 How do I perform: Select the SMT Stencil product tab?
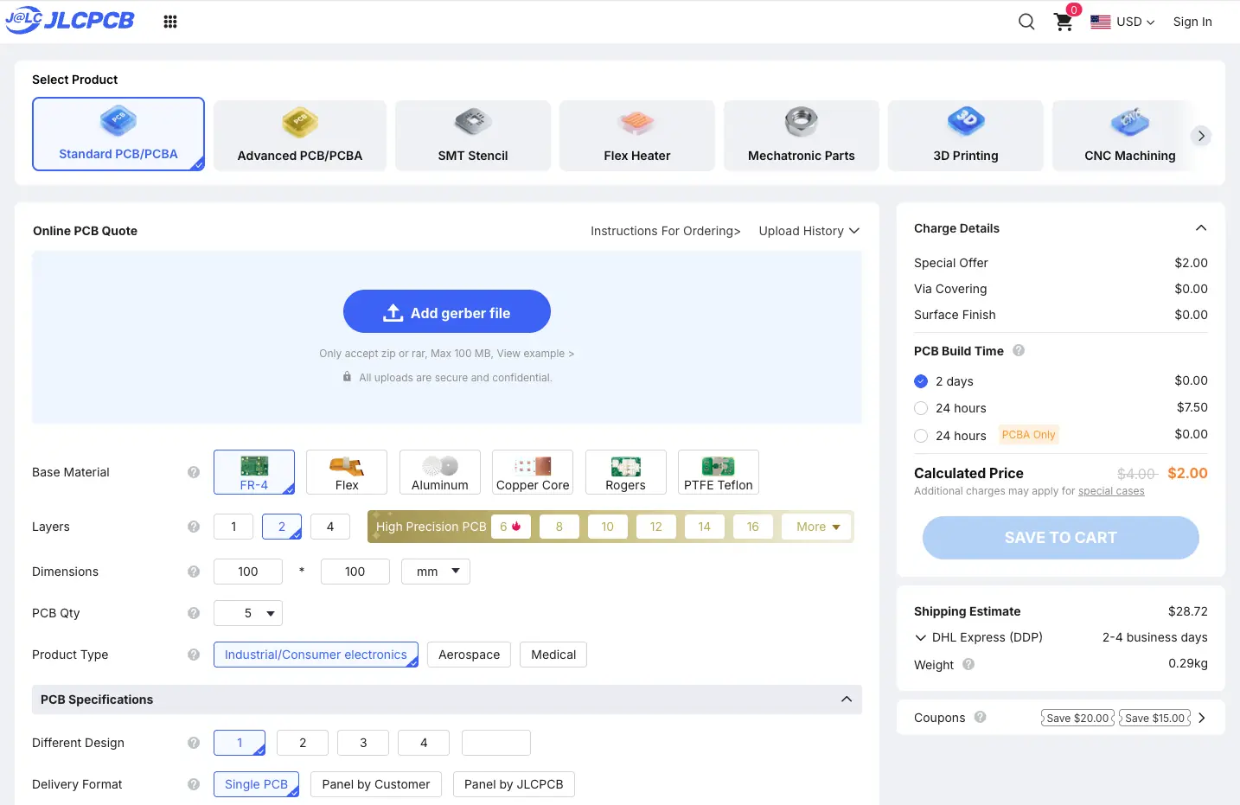[473, 136]
